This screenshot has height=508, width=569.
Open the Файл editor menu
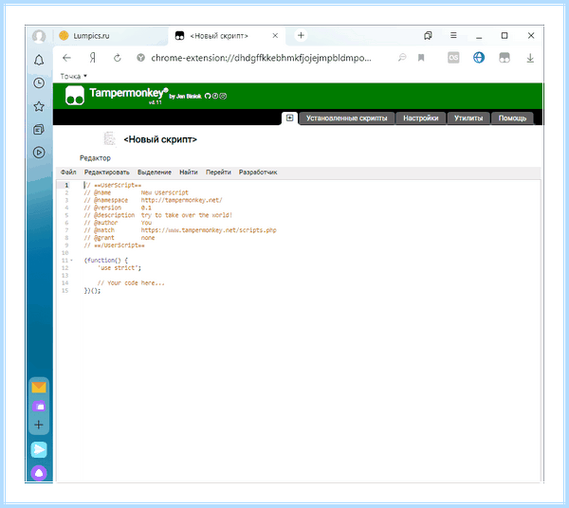point(68,172)
